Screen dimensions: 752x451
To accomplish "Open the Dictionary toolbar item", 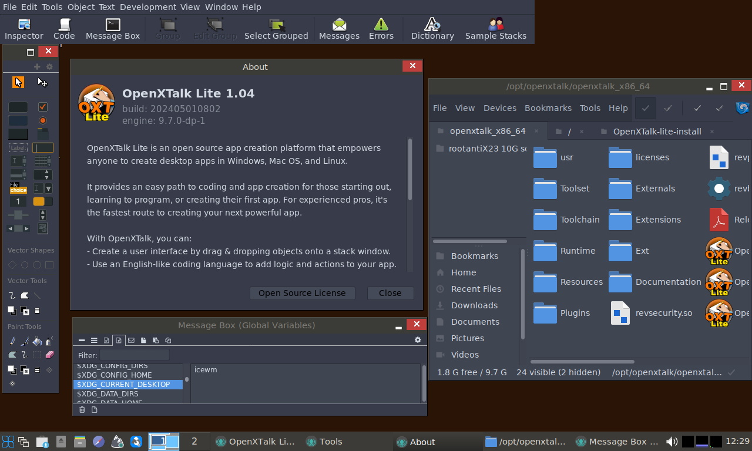I will pos(432,29).
